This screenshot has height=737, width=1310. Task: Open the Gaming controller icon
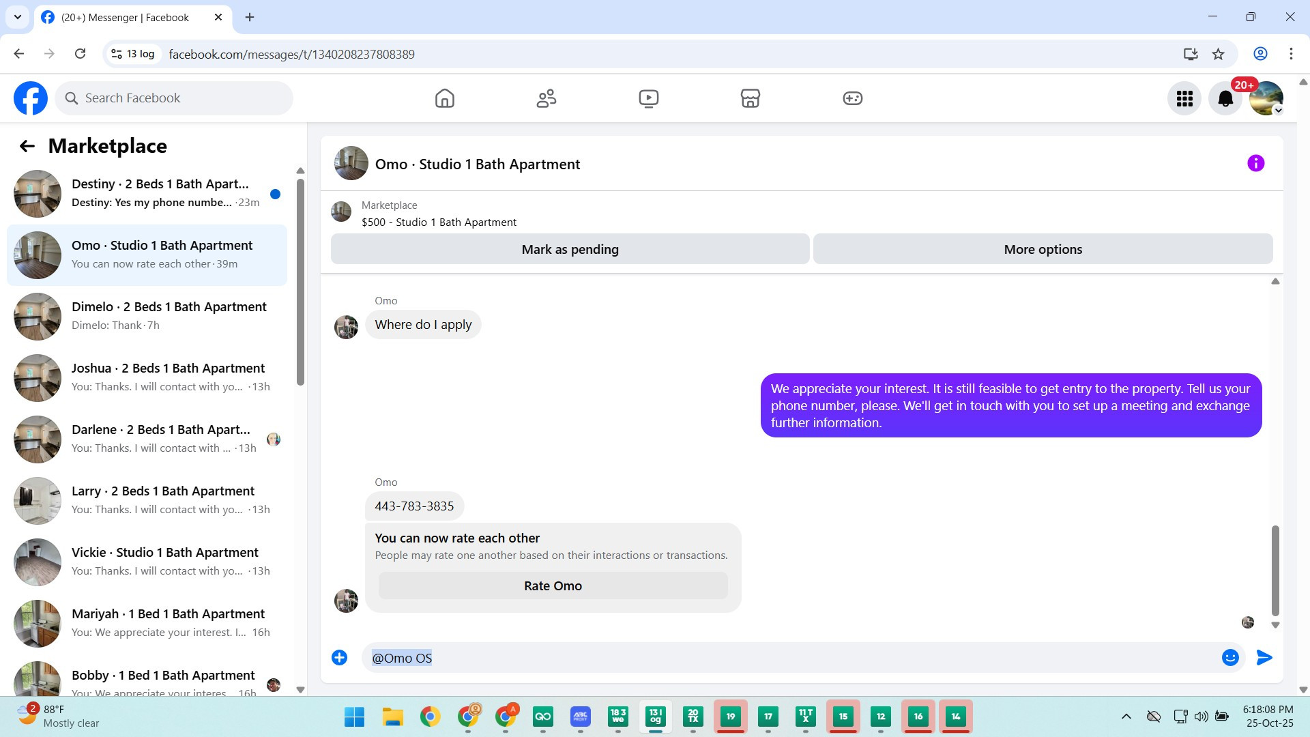click(852, 98)
